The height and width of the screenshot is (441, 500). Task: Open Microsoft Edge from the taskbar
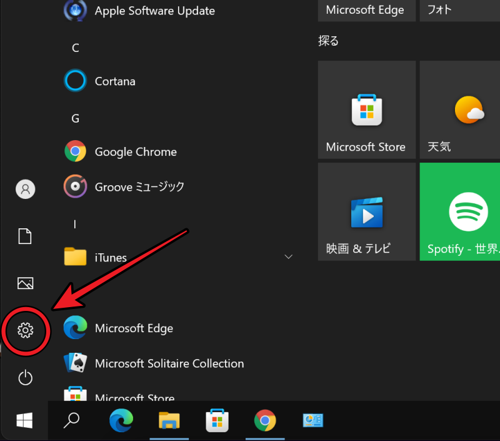(121, 420)
